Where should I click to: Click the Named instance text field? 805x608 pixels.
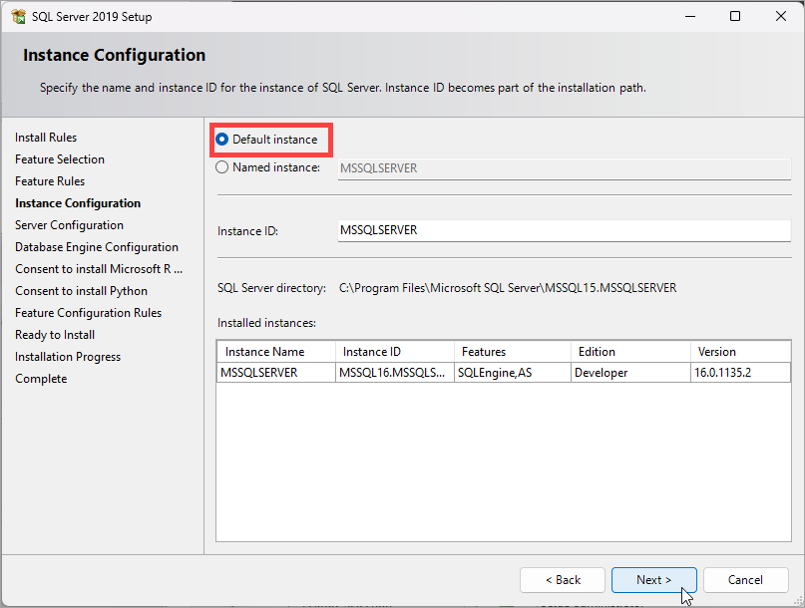point(565,168)
